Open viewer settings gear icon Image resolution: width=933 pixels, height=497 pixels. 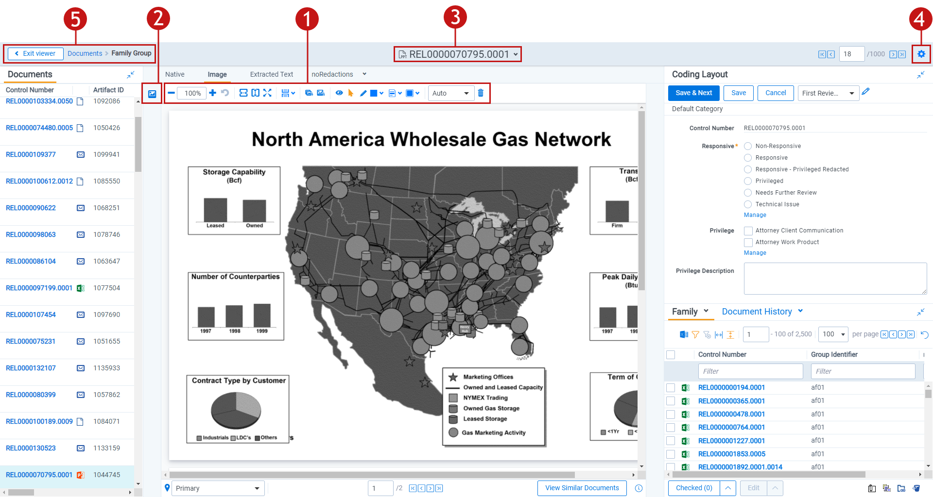click(x=921, y=54)
